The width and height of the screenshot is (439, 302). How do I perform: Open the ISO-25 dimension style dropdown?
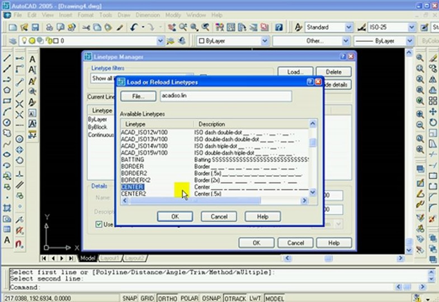coord(411,27)
